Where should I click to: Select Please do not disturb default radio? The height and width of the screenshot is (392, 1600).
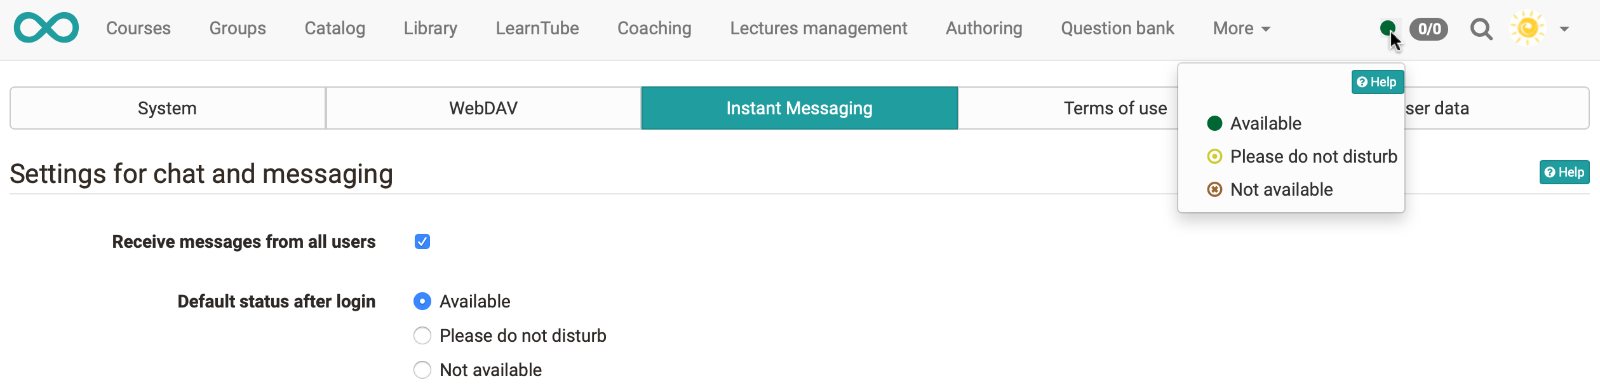coord(422,335)
